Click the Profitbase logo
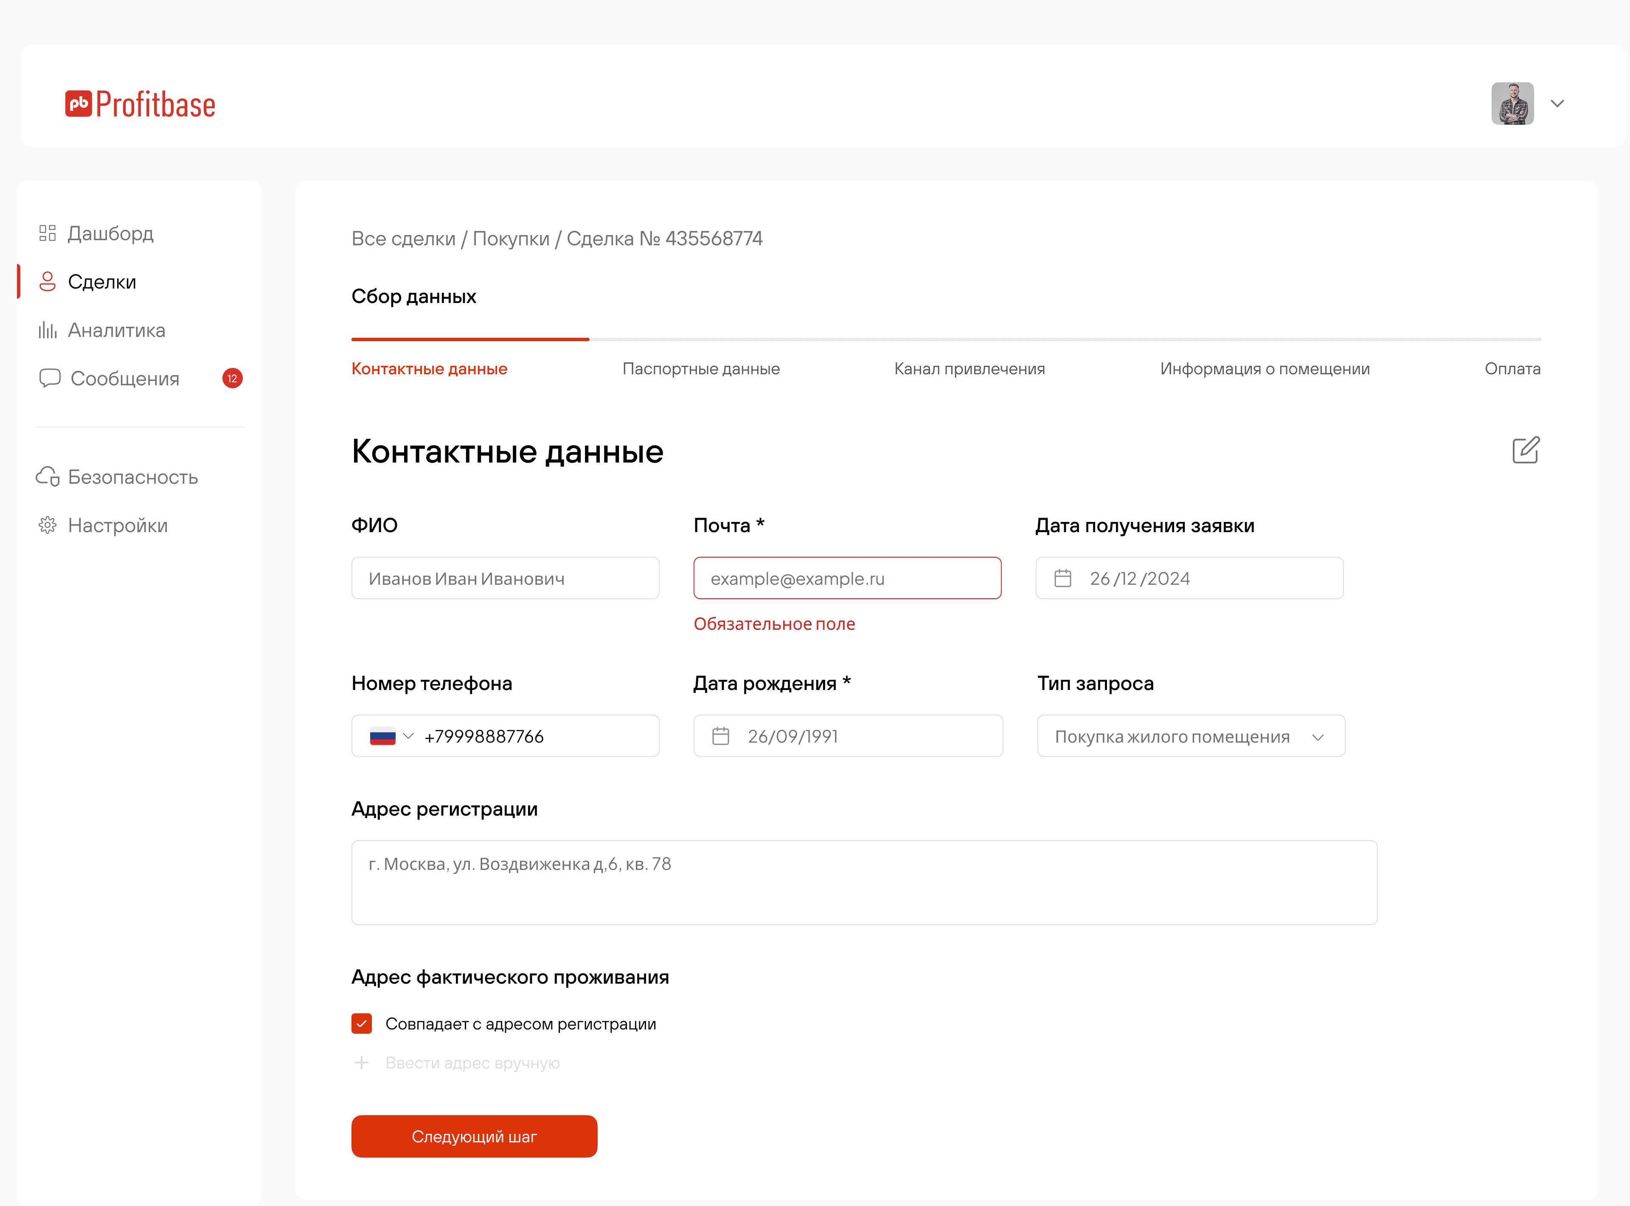This screenshot has width=1630, height=1206. [x=140, y=103]
